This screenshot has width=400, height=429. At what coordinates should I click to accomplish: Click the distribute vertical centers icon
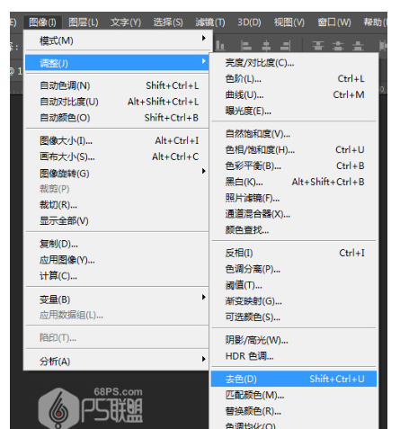pos(338,46)
